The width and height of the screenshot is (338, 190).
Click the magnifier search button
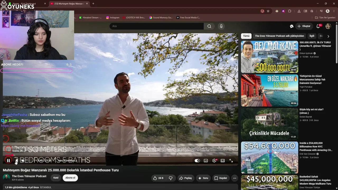209,26
